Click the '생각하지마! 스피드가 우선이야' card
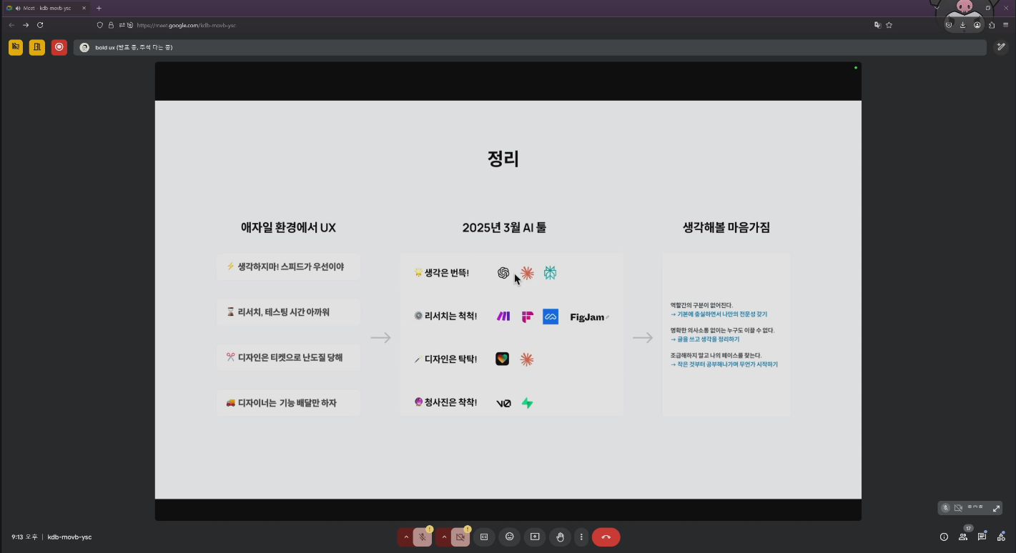Viewport: 1016px width, 553px height. pyautogui.click(x=288, y=266)
